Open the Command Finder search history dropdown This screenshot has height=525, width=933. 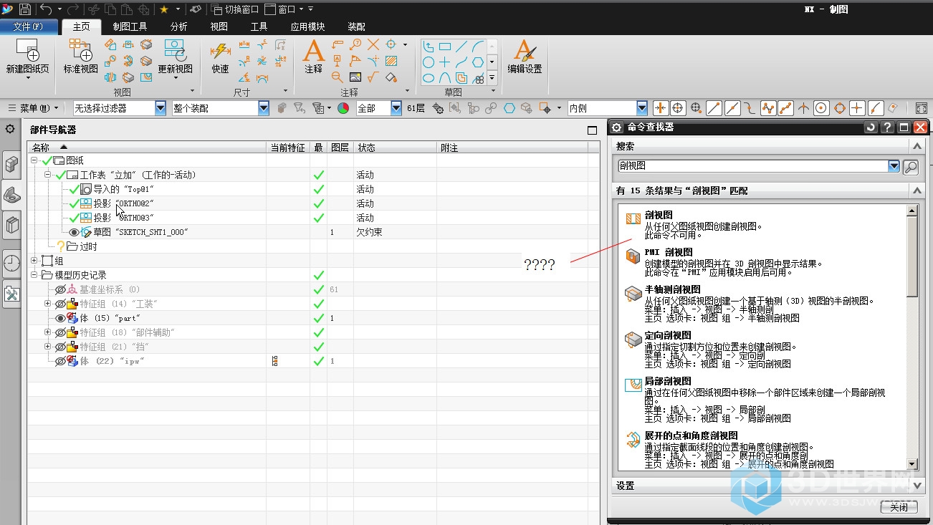894,166
